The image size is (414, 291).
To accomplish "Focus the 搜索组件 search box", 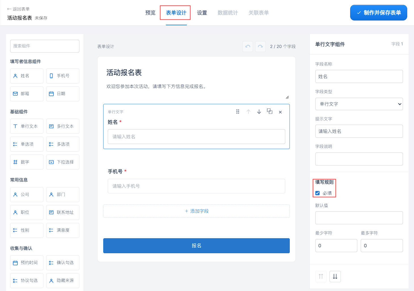I will [x=45, y=46].
